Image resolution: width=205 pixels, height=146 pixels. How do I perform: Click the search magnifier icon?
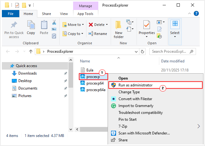[x=191, y=51]
